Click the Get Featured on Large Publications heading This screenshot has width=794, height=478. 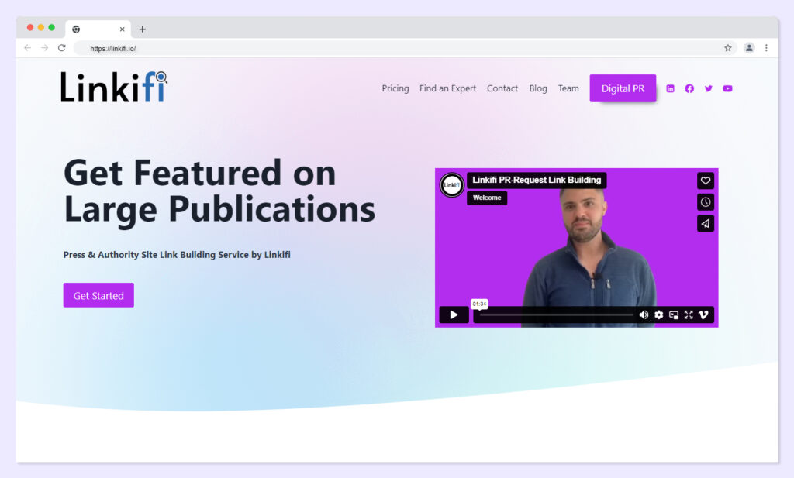pyautogui.click(x=219, y=191)
